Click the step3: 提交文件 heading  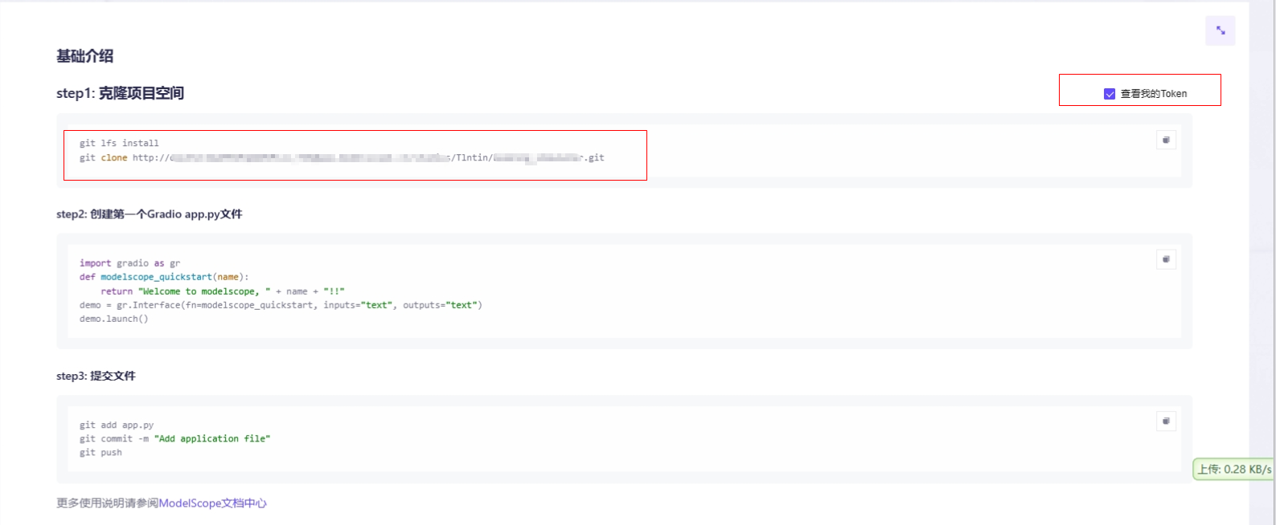coord(96,376)
